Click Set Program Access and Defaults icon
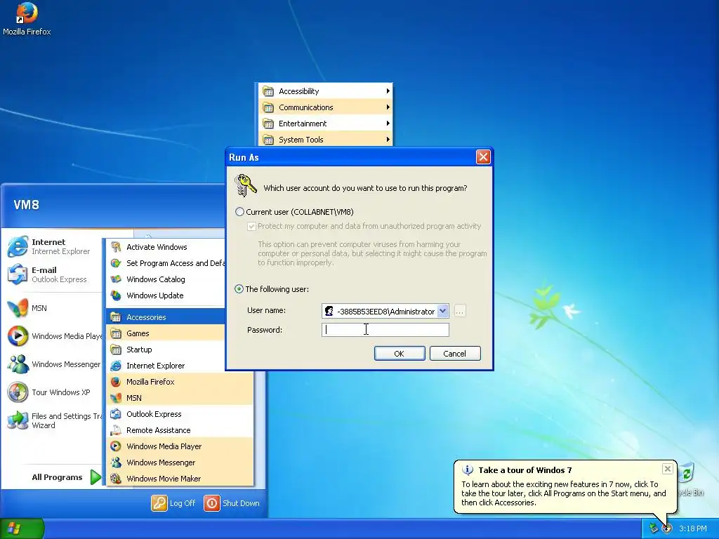This screenshot has height=539, width=719. coord(116,263)
